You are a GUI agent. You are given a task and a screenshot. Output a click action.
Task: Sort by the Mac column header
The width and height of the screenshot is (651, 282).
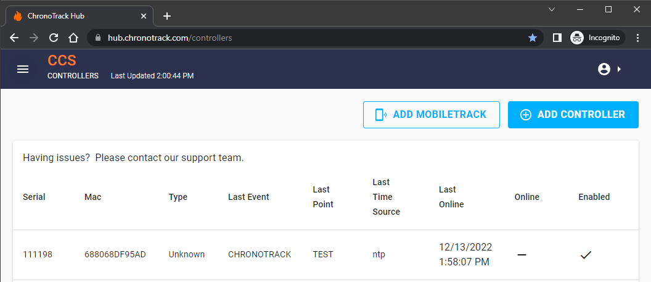coord(92,197)
